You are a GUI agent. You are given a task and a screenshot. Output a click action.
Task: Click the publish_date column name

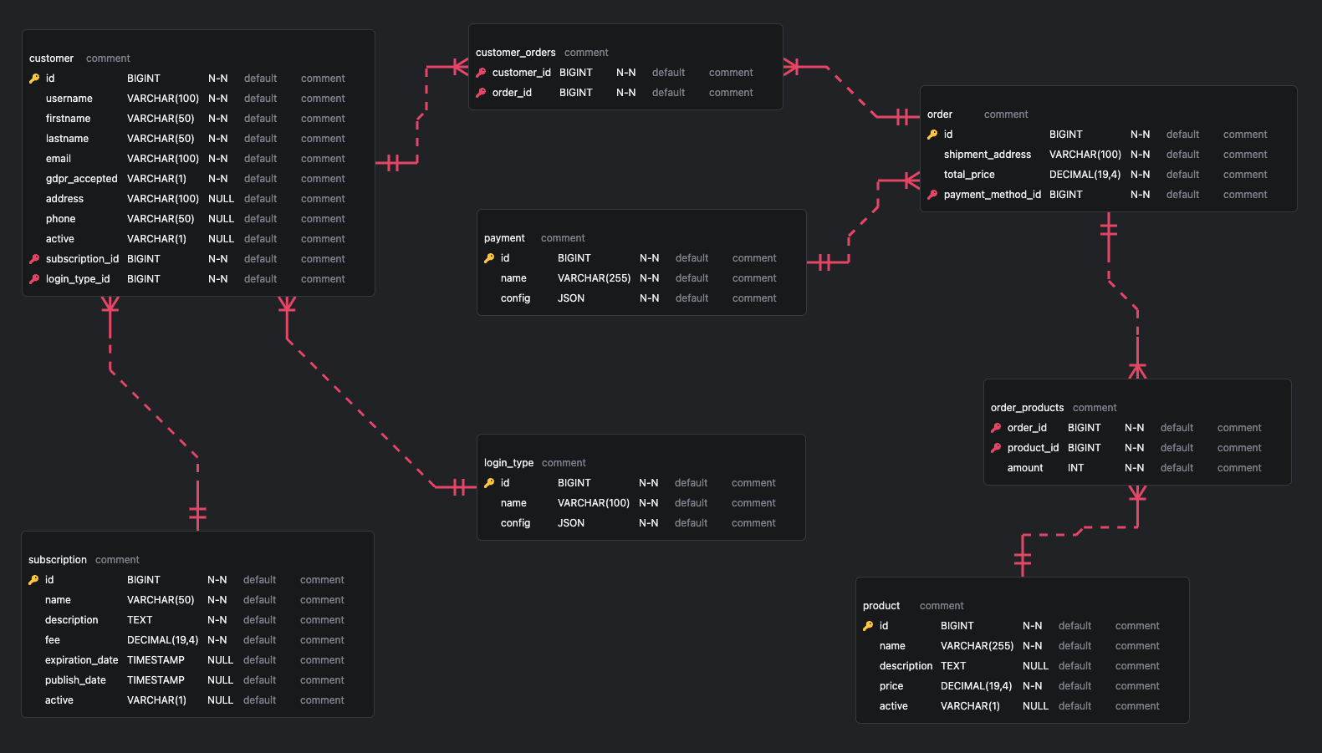(x=75, y=680)
